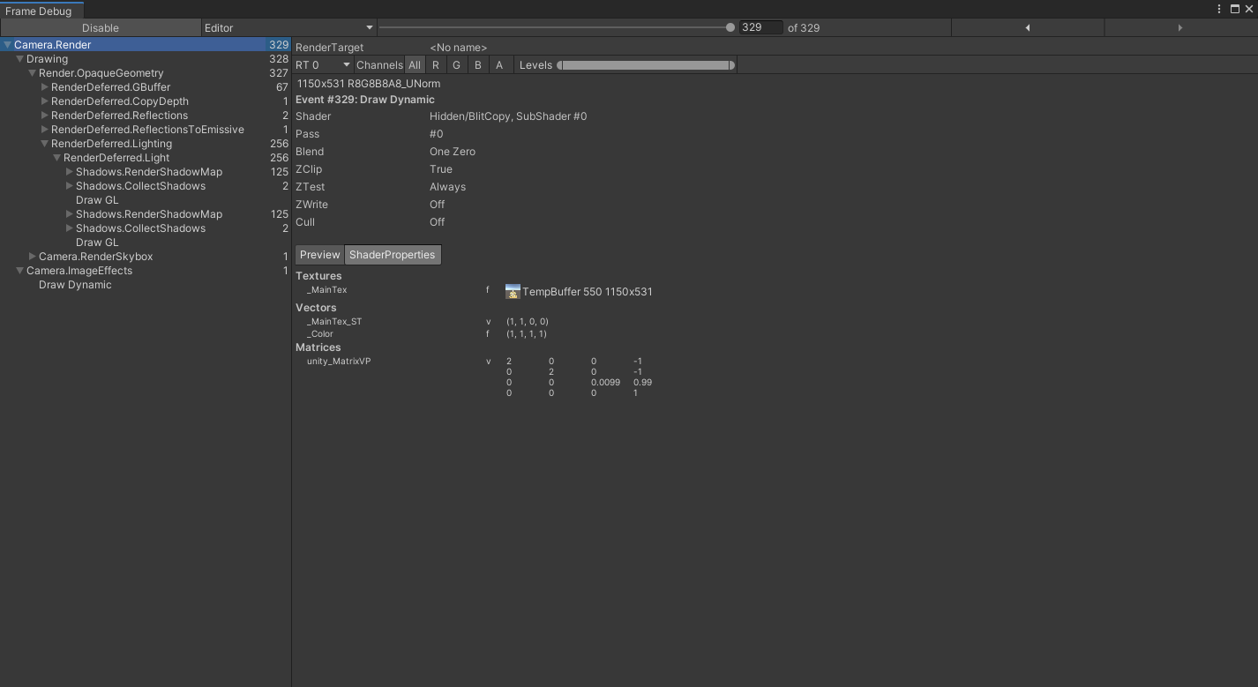Step to previous frame event arrow

pos(1028,27)
